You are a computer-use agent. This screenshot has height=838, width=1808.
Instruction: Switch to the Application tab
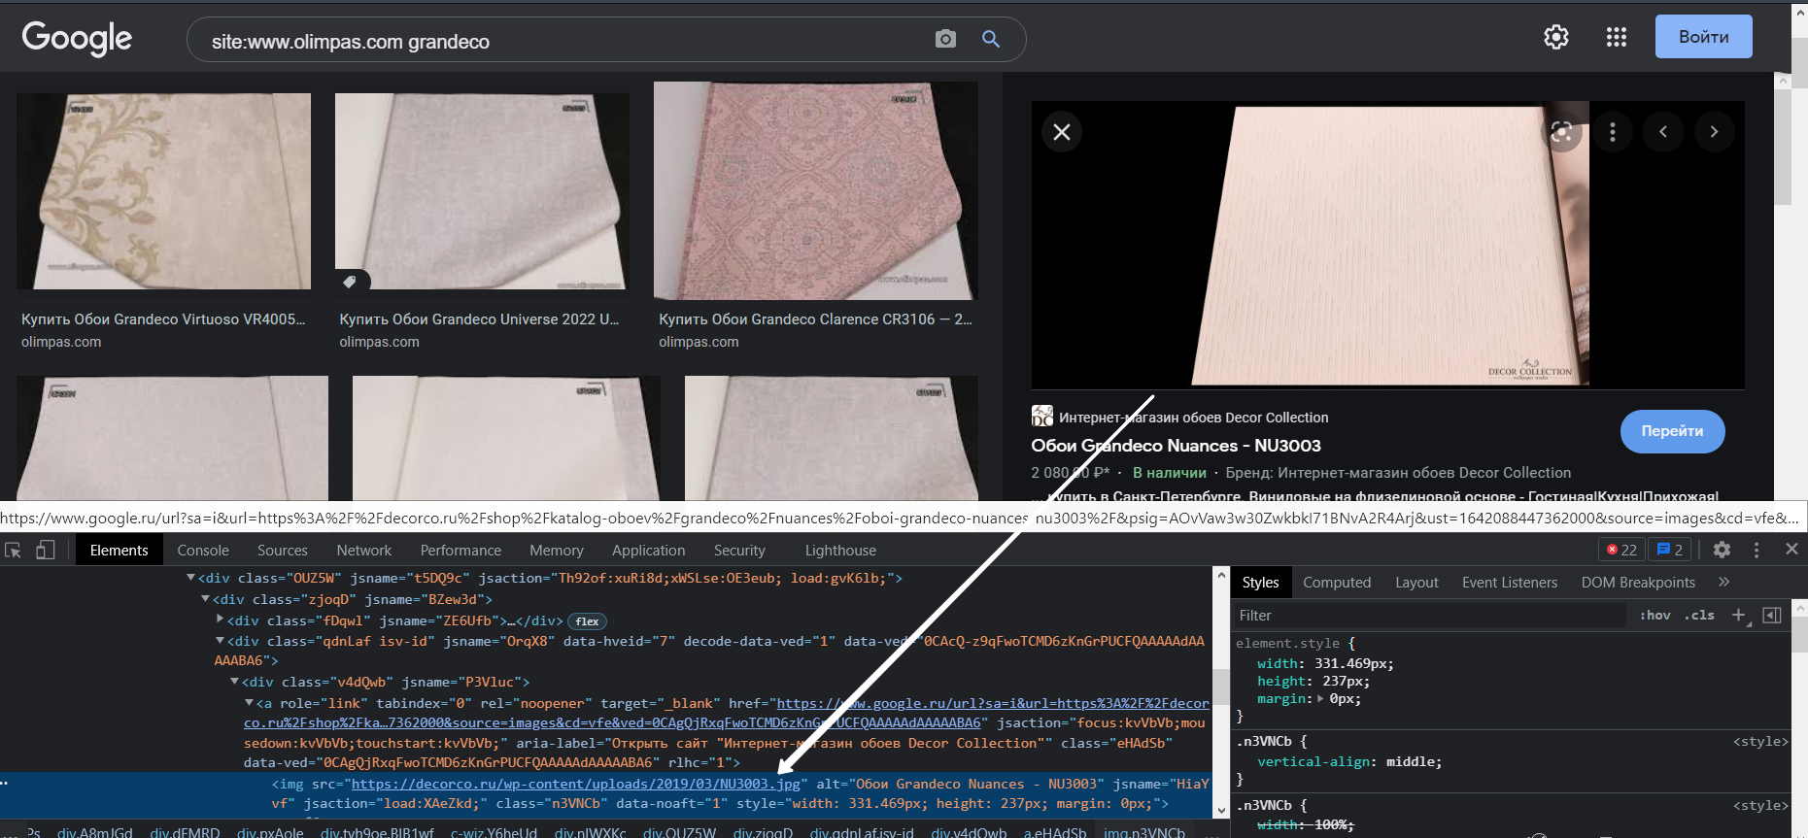click(x=648, y=551)
